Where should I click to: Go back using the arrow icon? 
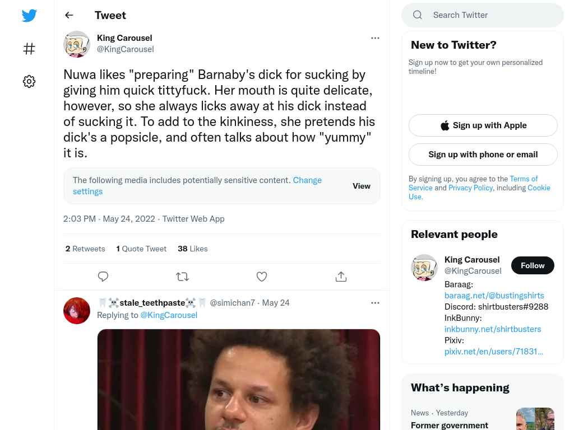click(69, 15)
